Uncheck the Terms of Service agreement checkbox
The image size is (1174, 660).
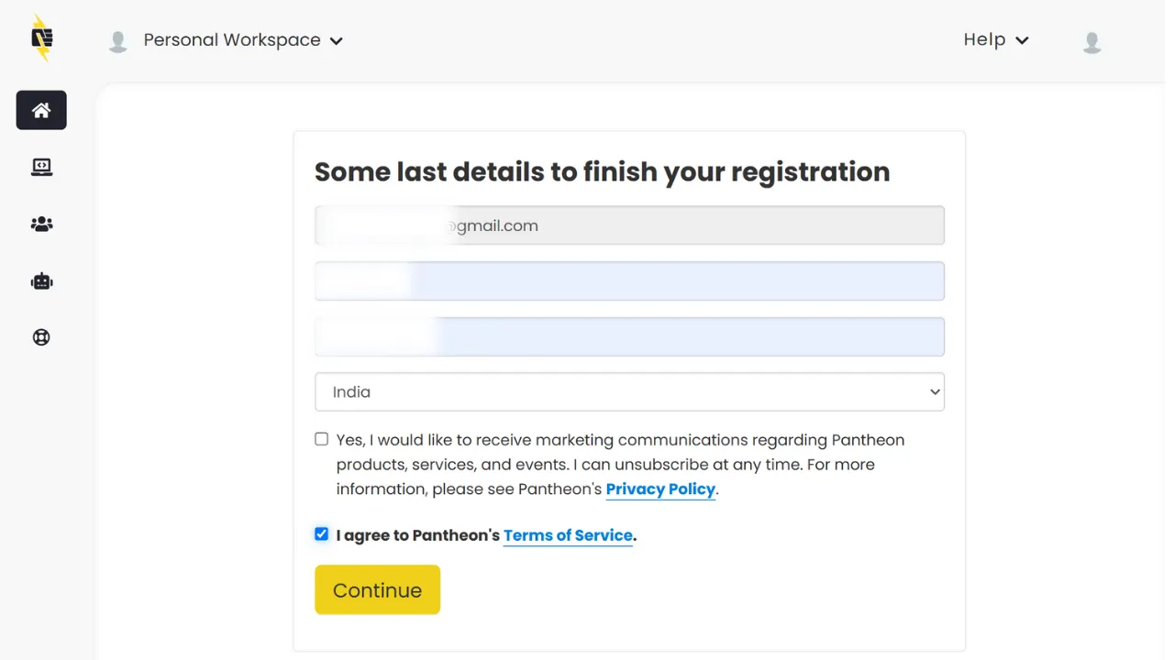[321, 533]
